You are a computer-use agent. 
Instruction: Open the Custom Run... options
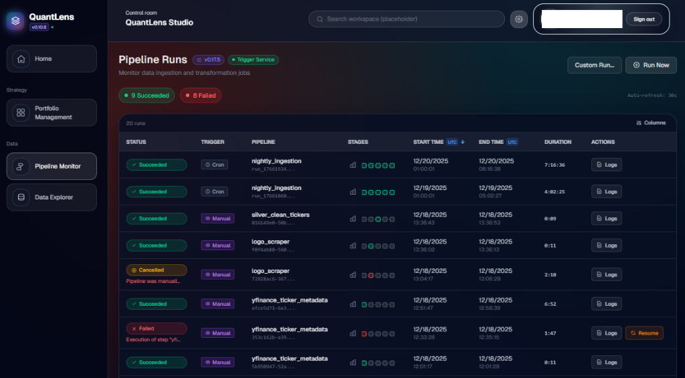pos(594,65)
